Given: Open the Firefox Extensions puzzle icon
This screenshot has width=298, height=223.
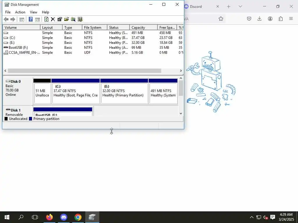Looking at the screenshot, I should click(281, 19).
